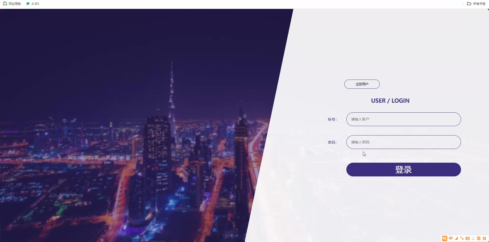
Task: Focus the 请输入密码 password field
Action: pos(403,142)
